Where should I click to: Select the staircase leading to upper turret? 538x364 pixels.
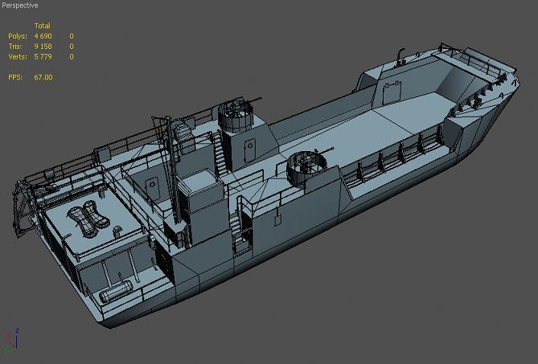point(219,153)
